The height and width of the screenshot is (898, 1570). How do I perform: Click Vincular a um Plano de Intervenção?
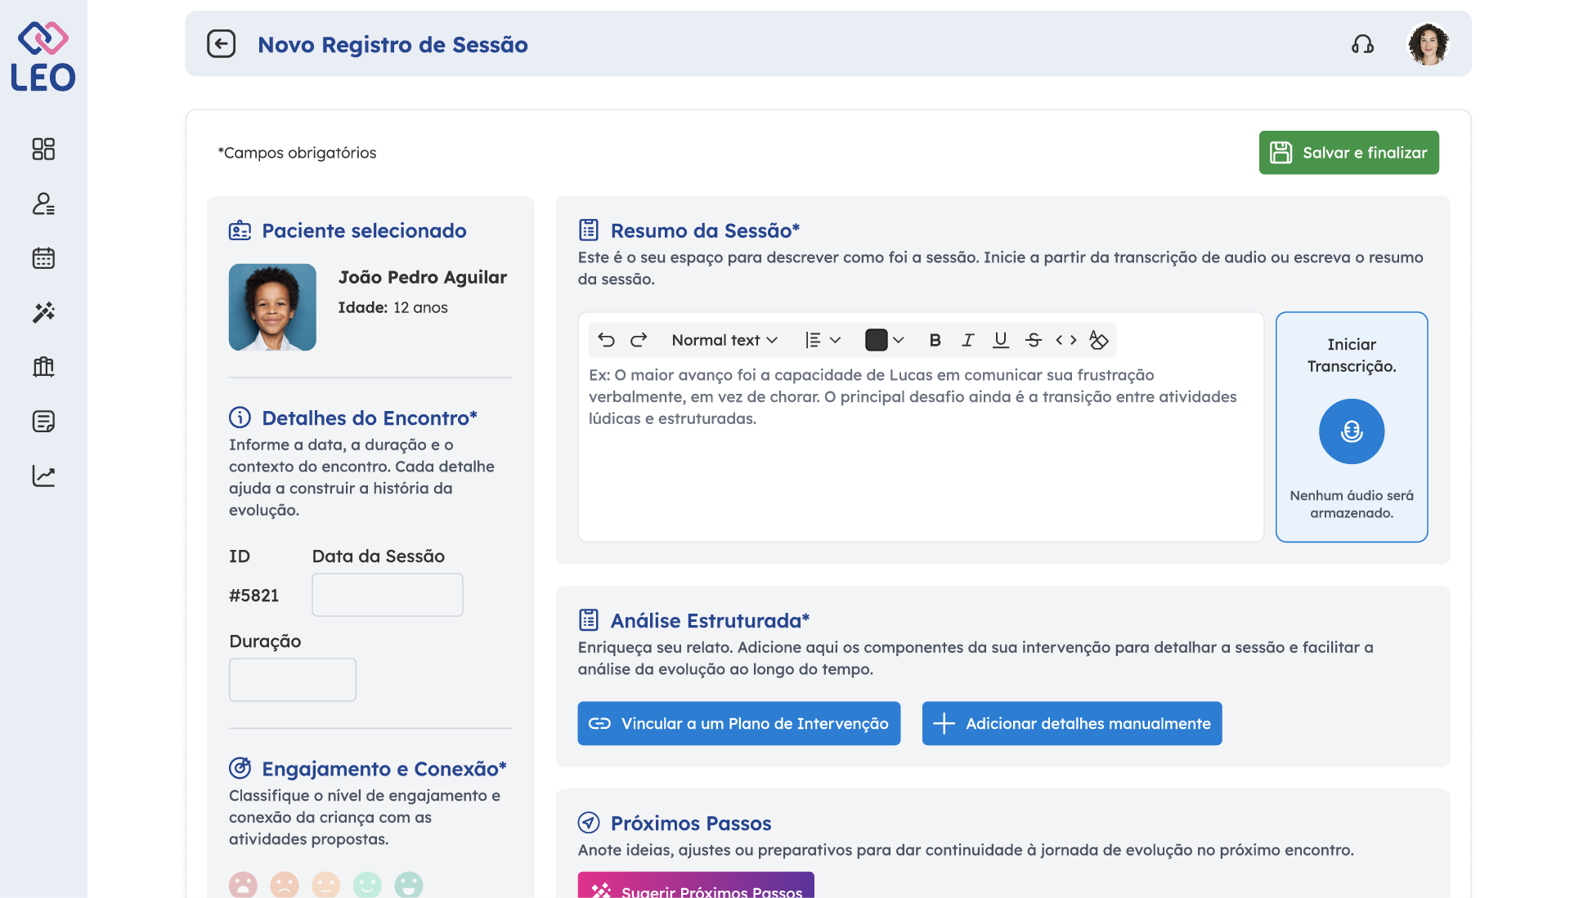738,723
